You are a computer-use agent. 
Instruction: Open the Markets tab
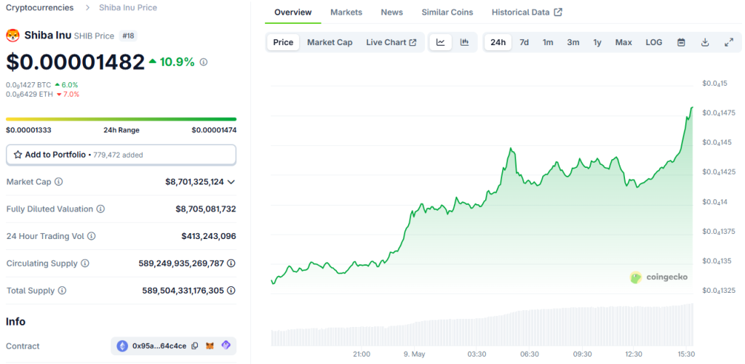click(346, 12)
